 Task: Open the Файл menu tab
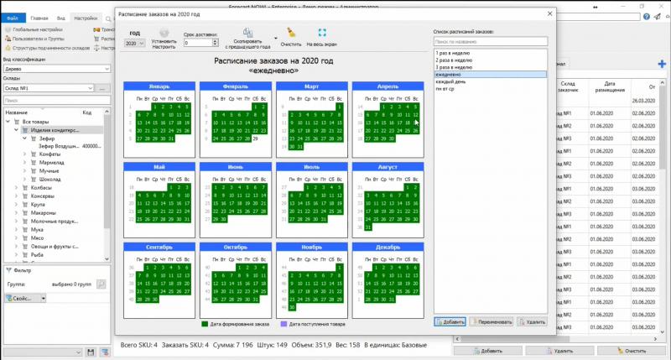point(13,17)
